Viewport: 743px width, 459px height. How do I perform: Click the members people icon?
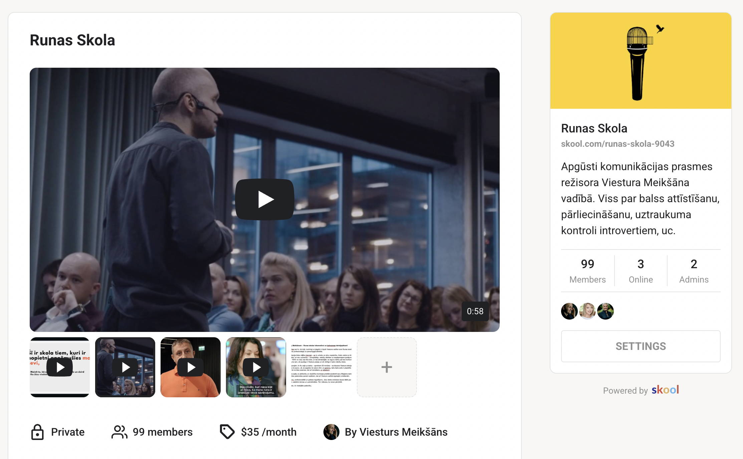(x=119, y=432)
